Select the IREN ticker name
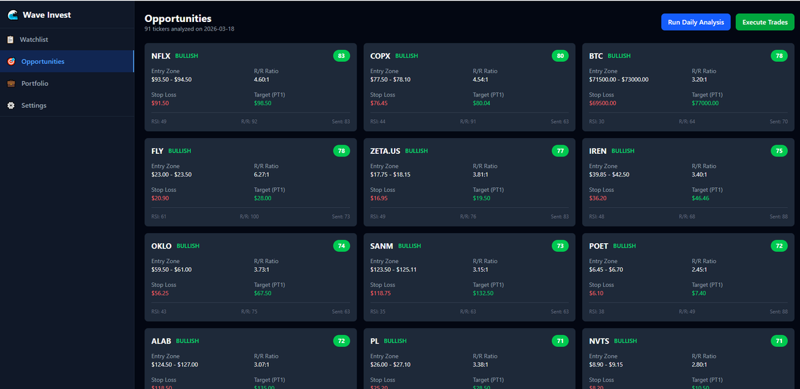 click(x=598, y=151)
